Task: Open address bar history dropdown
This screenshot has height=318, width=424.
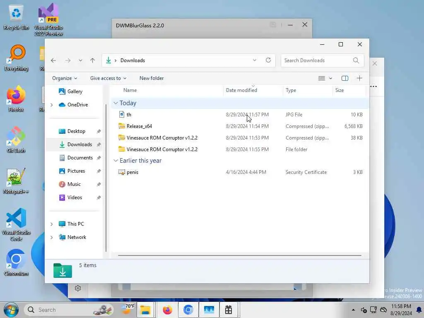Action: click(x=255, y=60)
